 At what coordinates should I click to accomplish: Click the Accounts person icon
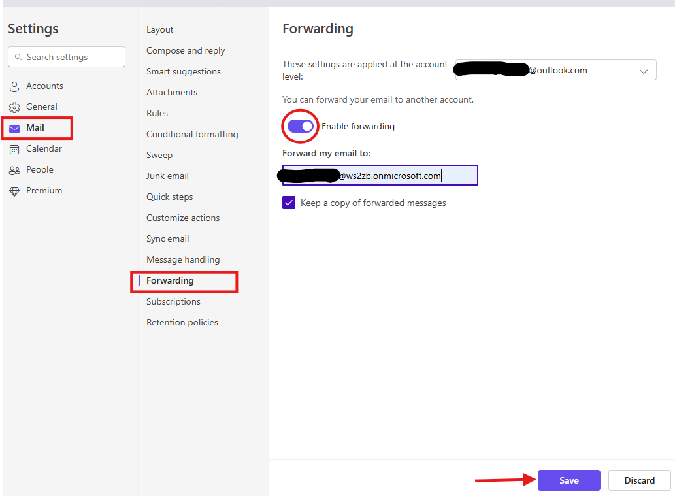pyautogui.click(x=14, y=86)
